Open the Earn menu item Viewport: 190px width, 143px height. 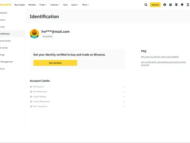[x=65, y=5]
